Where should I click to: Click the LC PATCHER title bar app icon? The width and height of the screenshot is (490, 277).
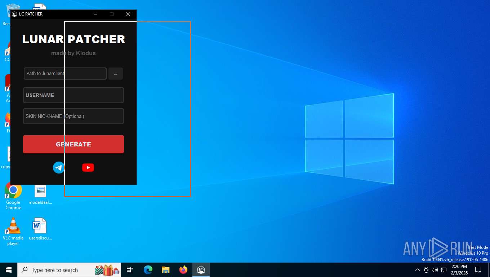[14, 14]
